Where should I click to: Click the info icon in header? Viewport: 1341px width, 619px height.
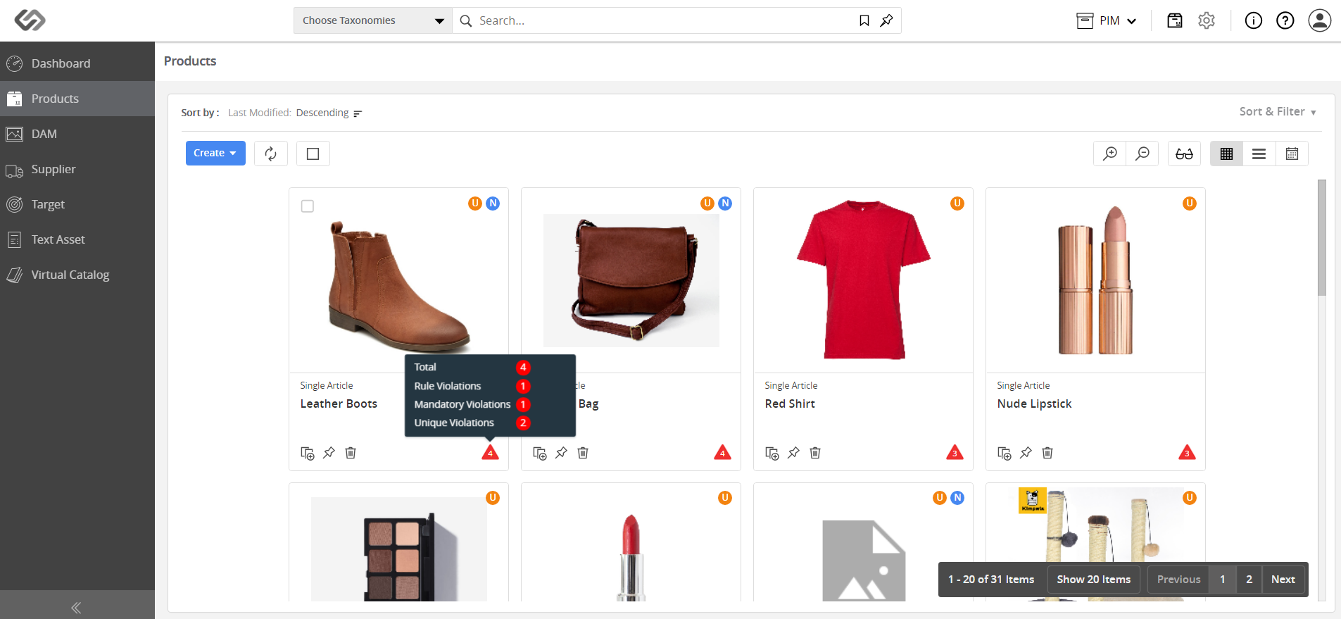[1254, 20]
